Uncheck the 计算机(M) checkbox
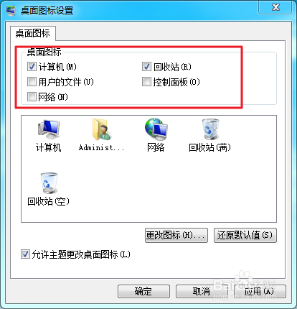This screenshot has height=309, width=297. click(32, 67)
